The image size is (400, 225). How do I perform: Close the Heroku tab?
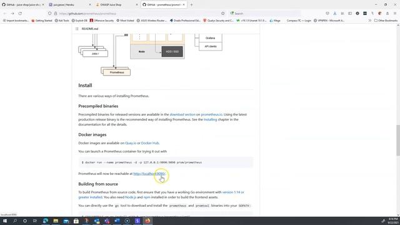[x=90, y=4]
